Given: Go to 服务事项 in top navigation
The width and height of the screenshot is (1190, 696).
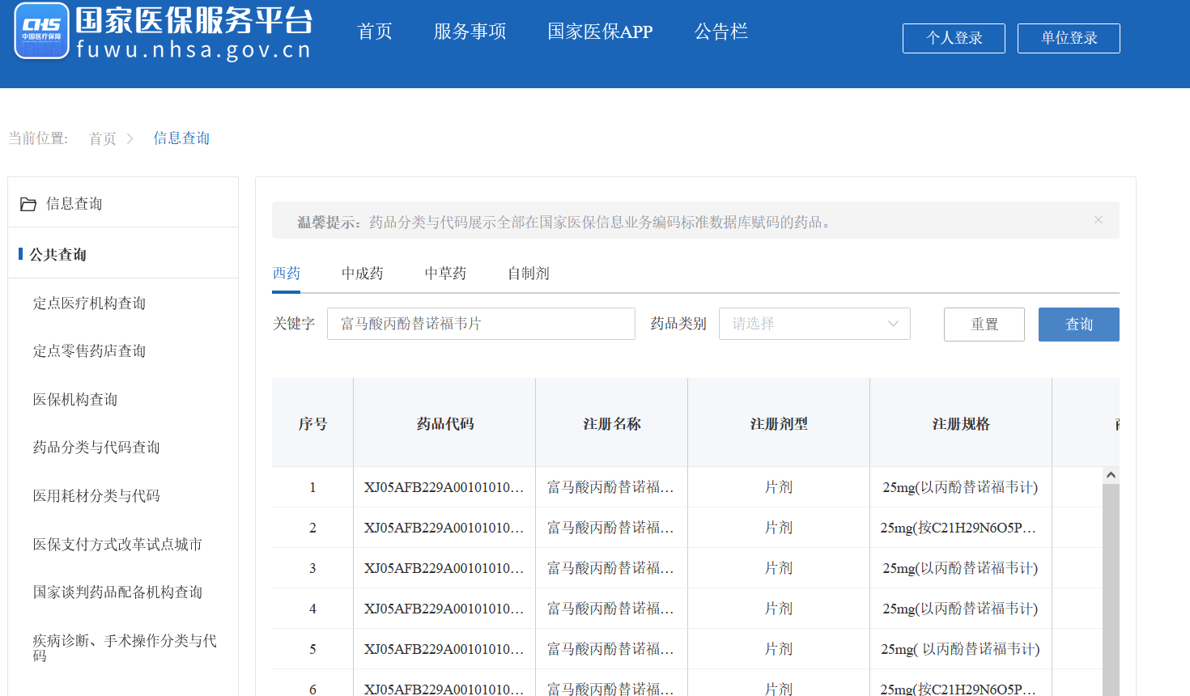Looking at the screenshot, I should [470, 32].
